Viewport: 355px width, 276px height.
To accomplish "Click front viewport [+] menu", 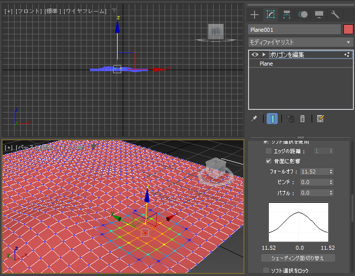I will pos(9,11).
